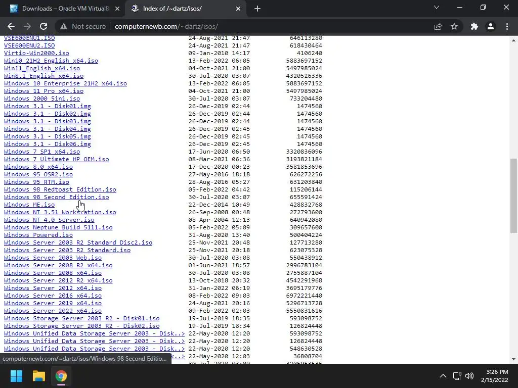518x388 pixels.
Task: Download Win8.1_English_x64.iso
Action: (x=44, y=76)
